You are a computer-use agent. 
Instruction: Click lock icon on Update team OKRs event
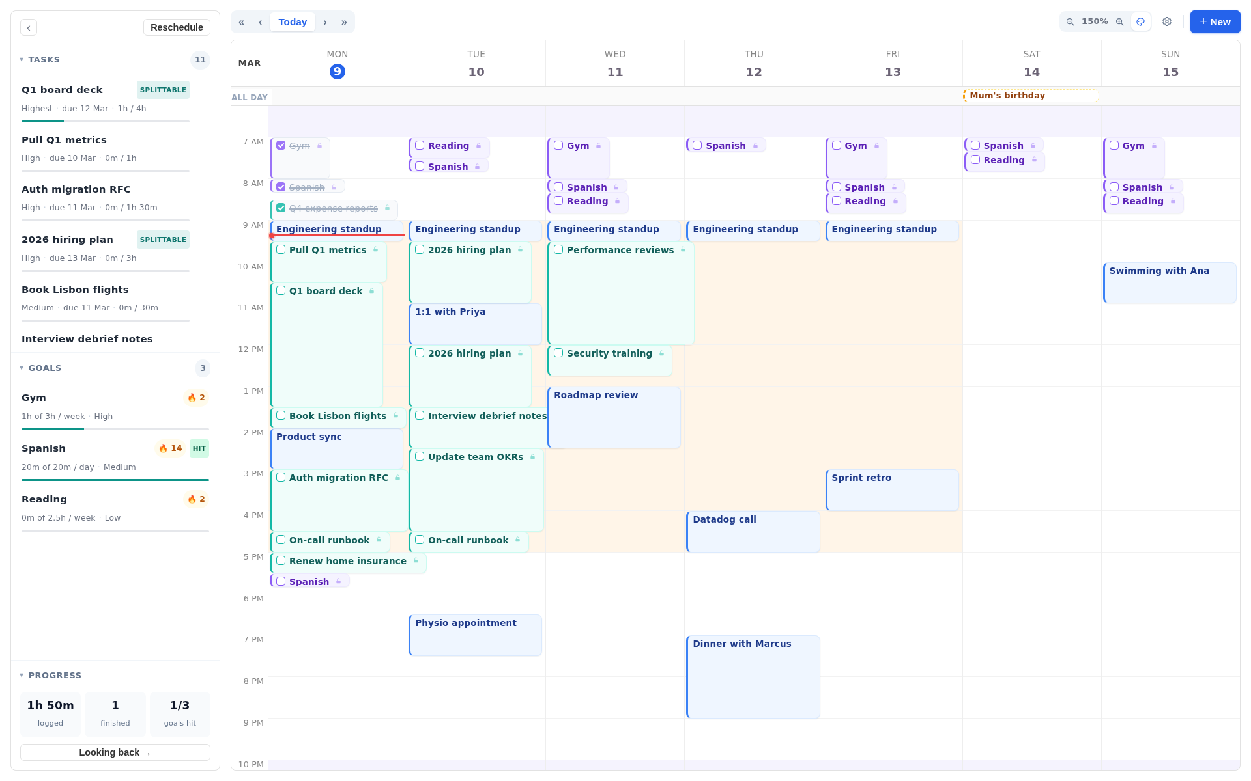point(532,457)
